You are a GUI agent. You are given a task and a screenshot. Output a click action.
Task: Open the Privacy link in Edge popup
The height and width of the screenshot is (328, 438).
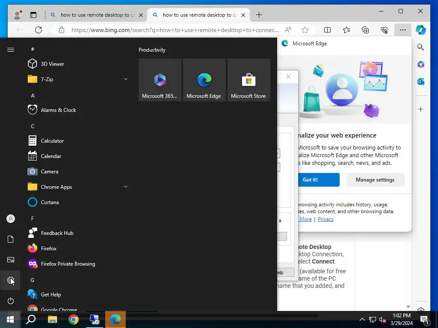(326, 219)
